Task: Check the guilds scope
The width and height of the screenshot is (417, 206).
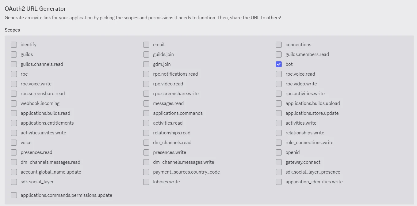Action: click(x=14, y=54)
